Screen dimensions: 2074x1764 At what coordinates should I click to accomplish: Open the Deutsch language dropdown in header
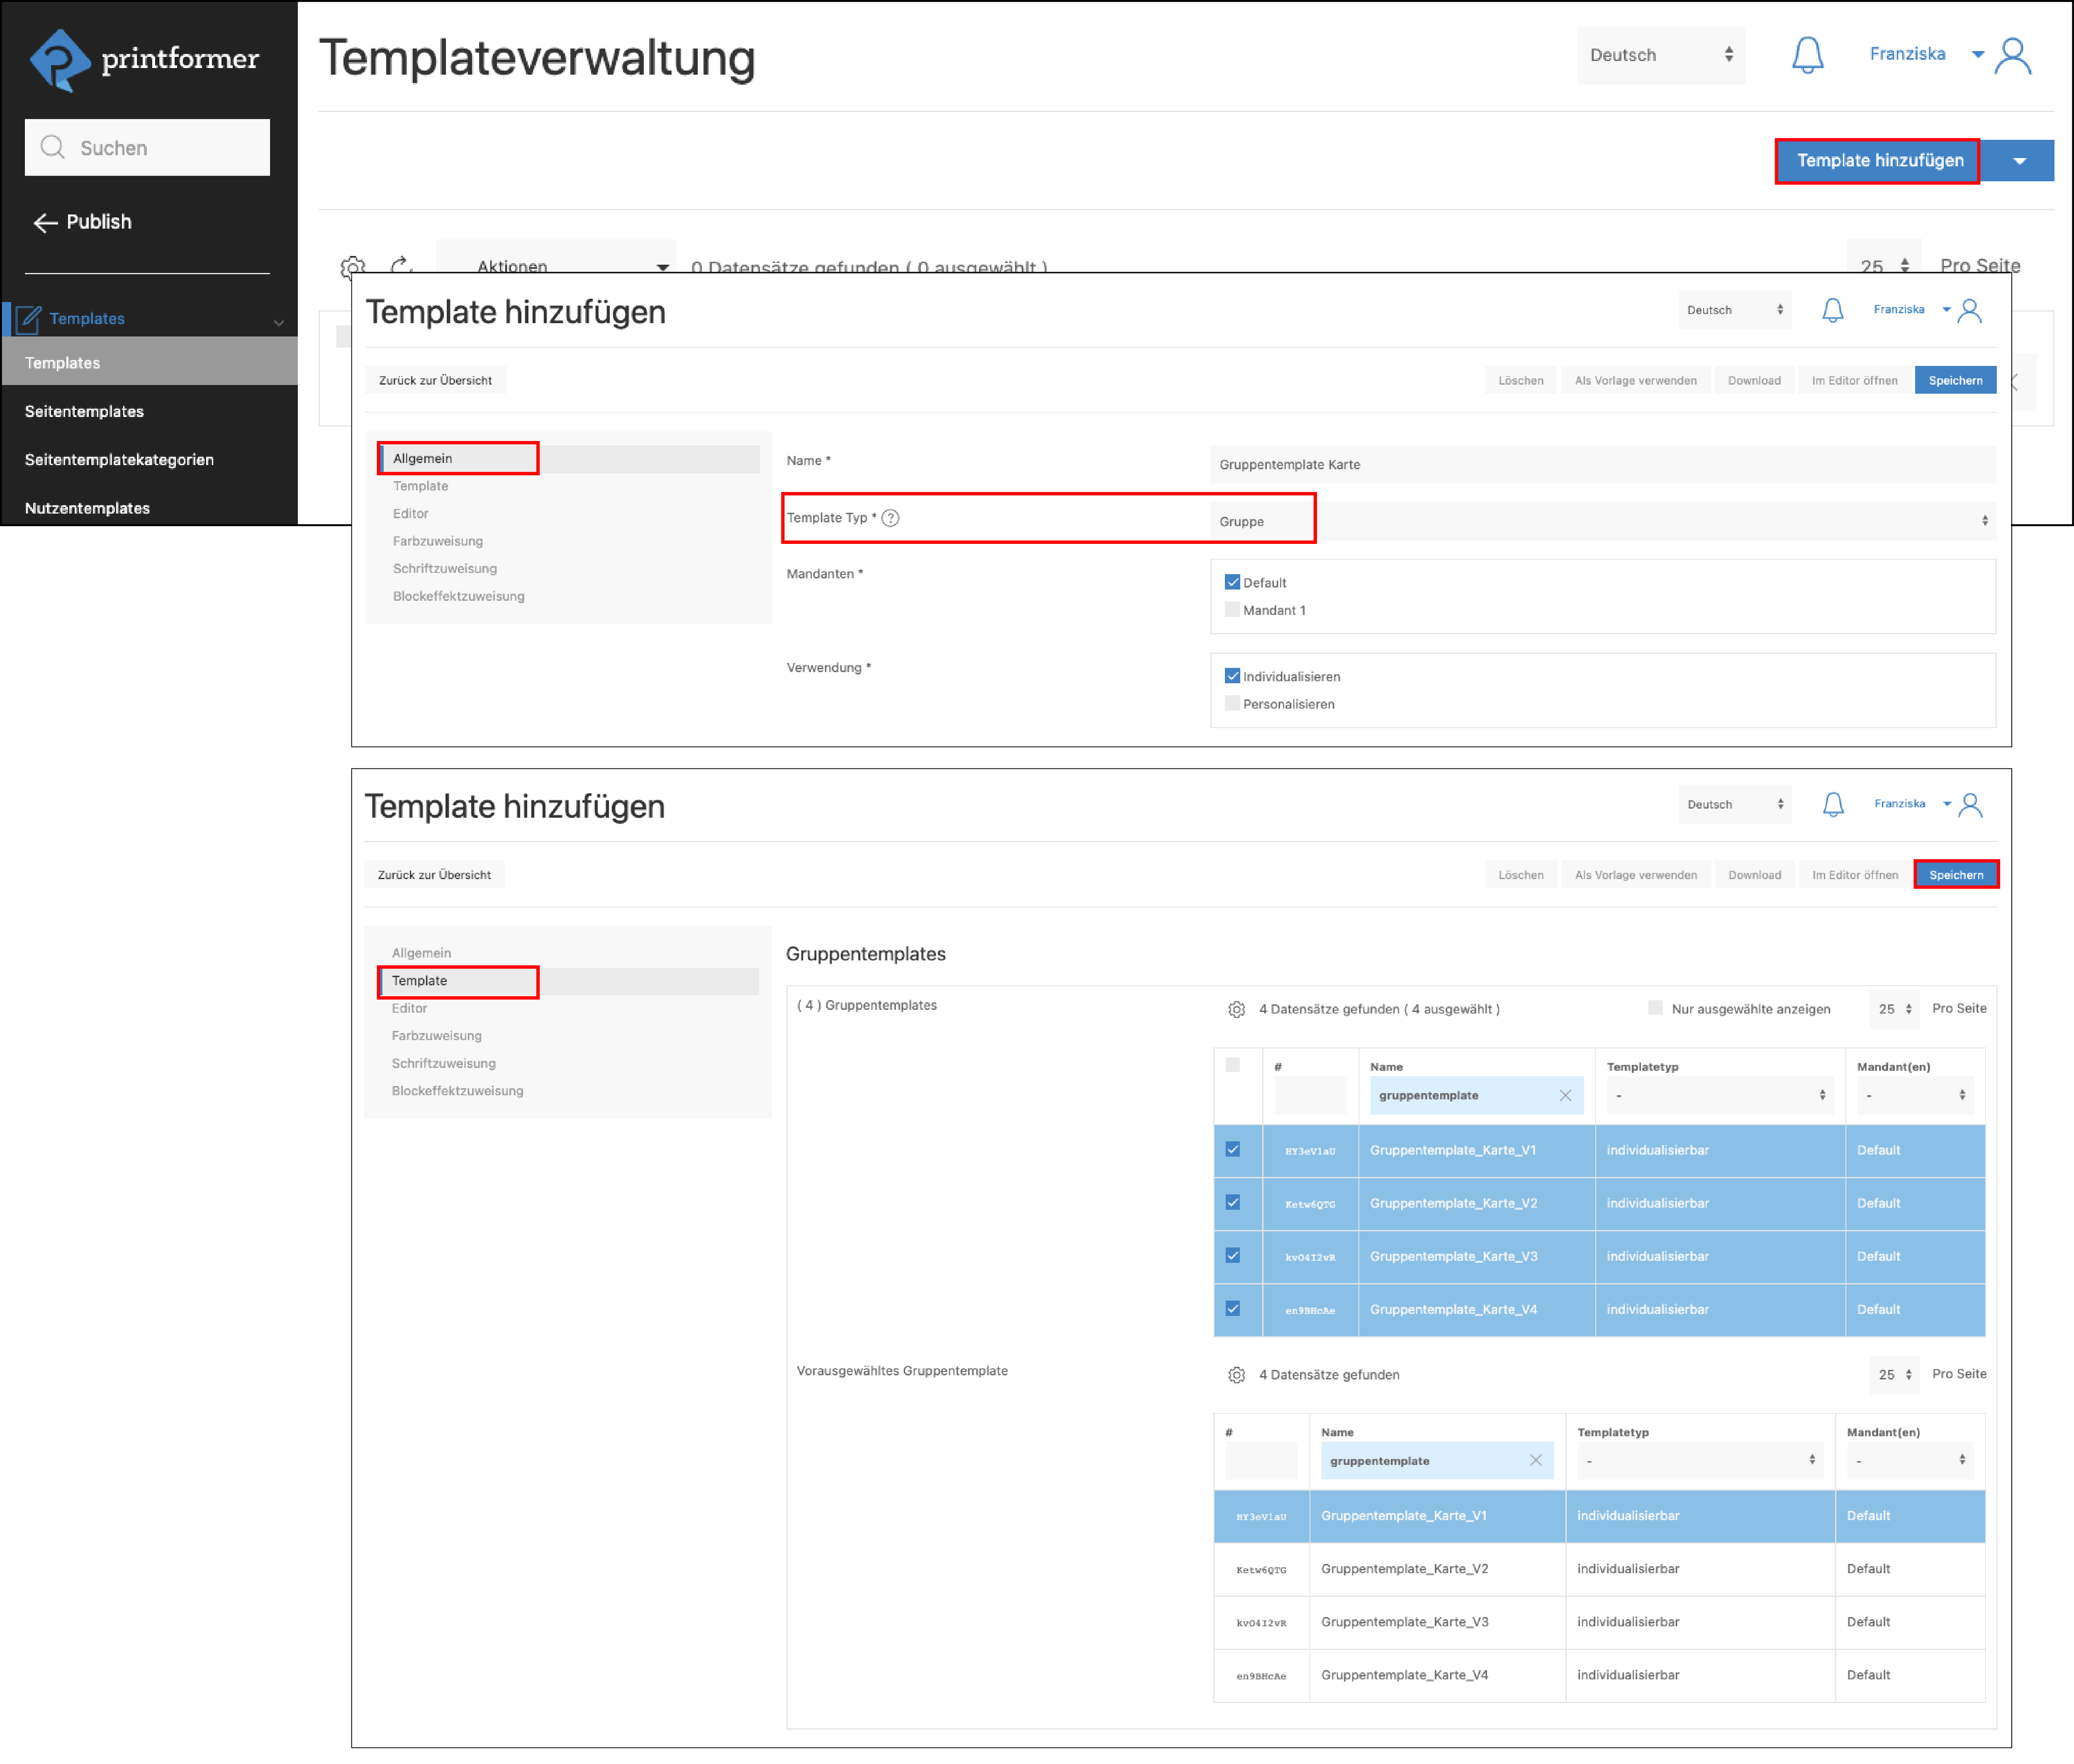click(1660, 55)
